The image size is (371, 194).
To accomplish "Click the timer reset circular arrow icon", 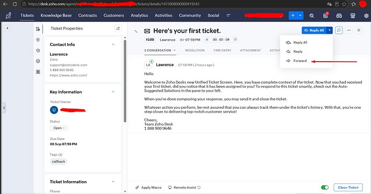I will coord(235,40).
